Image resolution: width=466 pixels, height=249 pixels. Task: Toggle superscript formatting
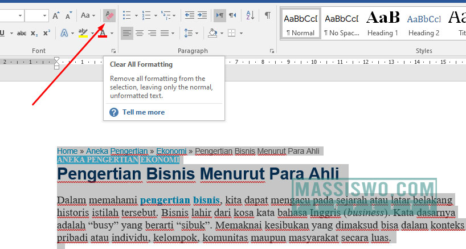coord(47,33)
